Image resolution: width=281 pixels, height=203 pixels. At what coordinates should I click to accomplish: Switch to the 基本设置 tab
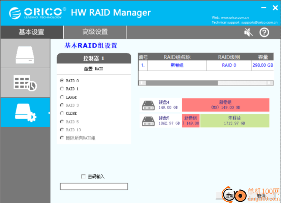(x=32, y=32)
